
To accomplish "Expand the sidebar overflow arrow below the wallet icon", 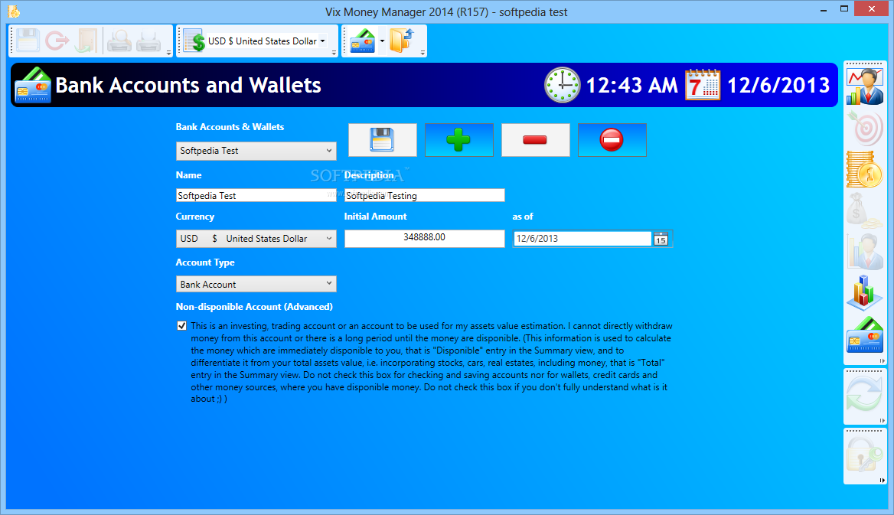I will pos(882,361).
